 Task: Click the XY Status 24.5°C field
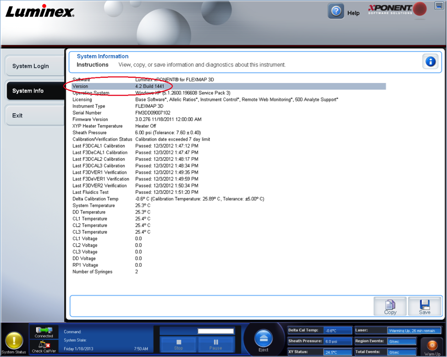337,352
